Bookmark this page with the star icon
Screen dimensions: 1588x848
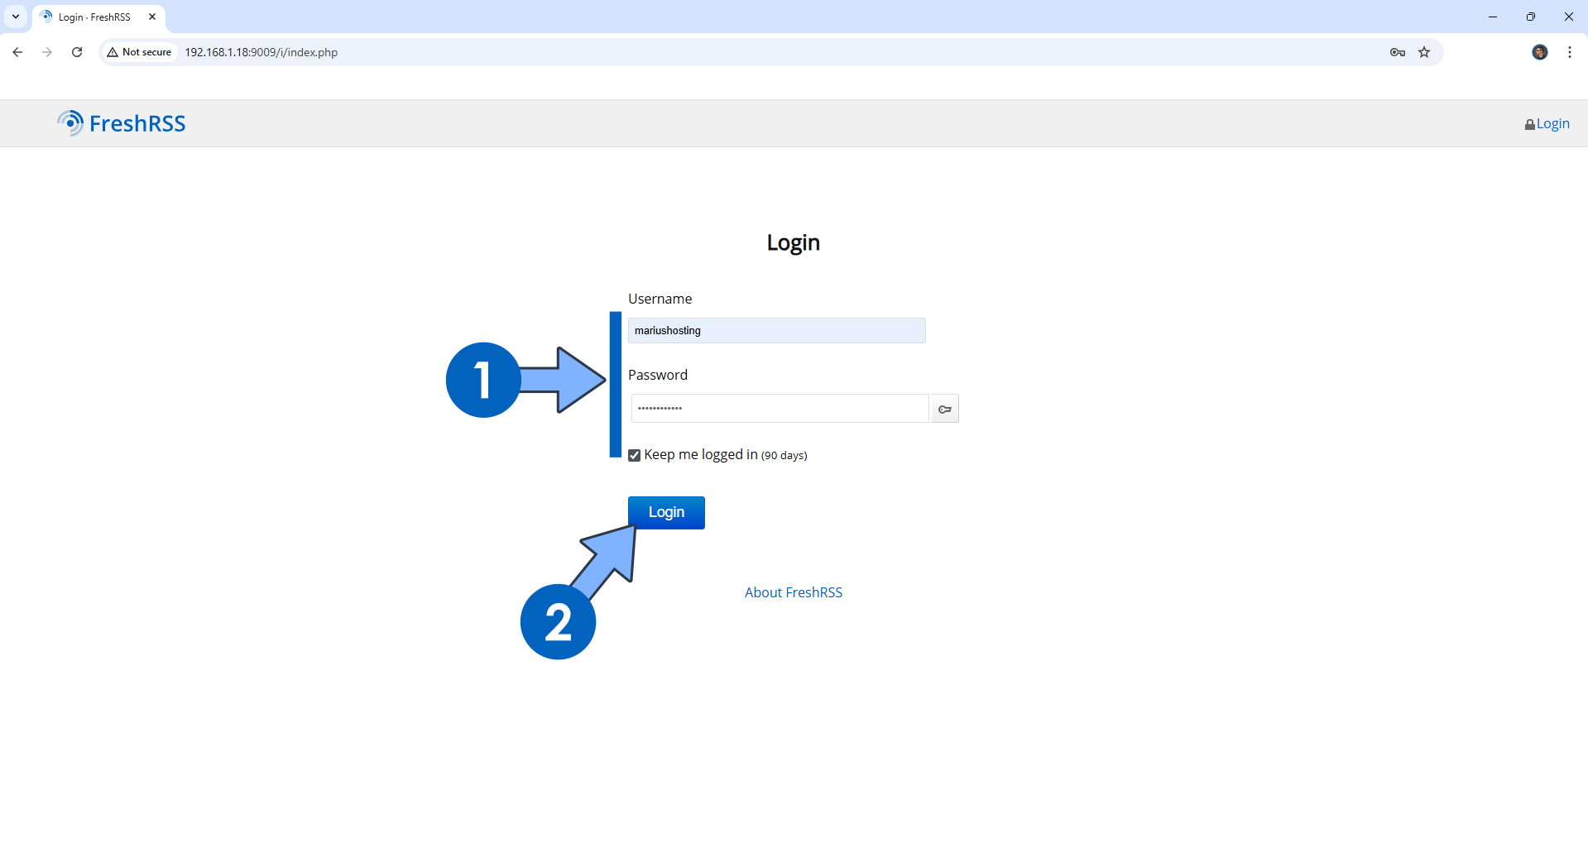[1424, 52]
